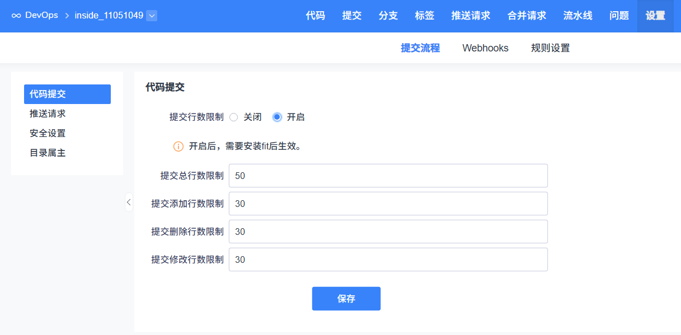Open the 规则设置 sub-tab
This screenshot has height=335, width=681.
click(550, 48)
